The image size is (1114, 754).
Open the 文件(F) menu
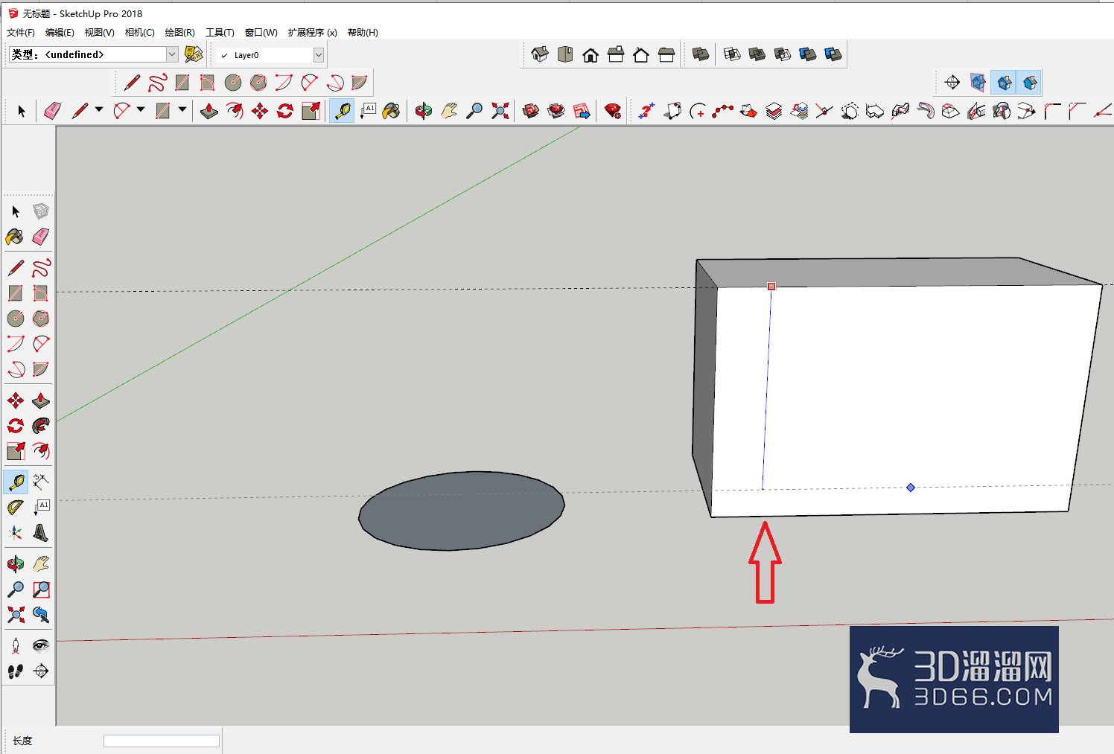pos(21,33)
